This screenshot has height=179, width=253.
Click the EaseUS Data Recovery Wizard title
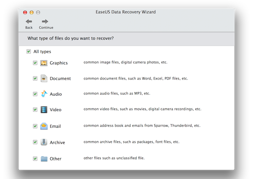[x=126, y=12]
